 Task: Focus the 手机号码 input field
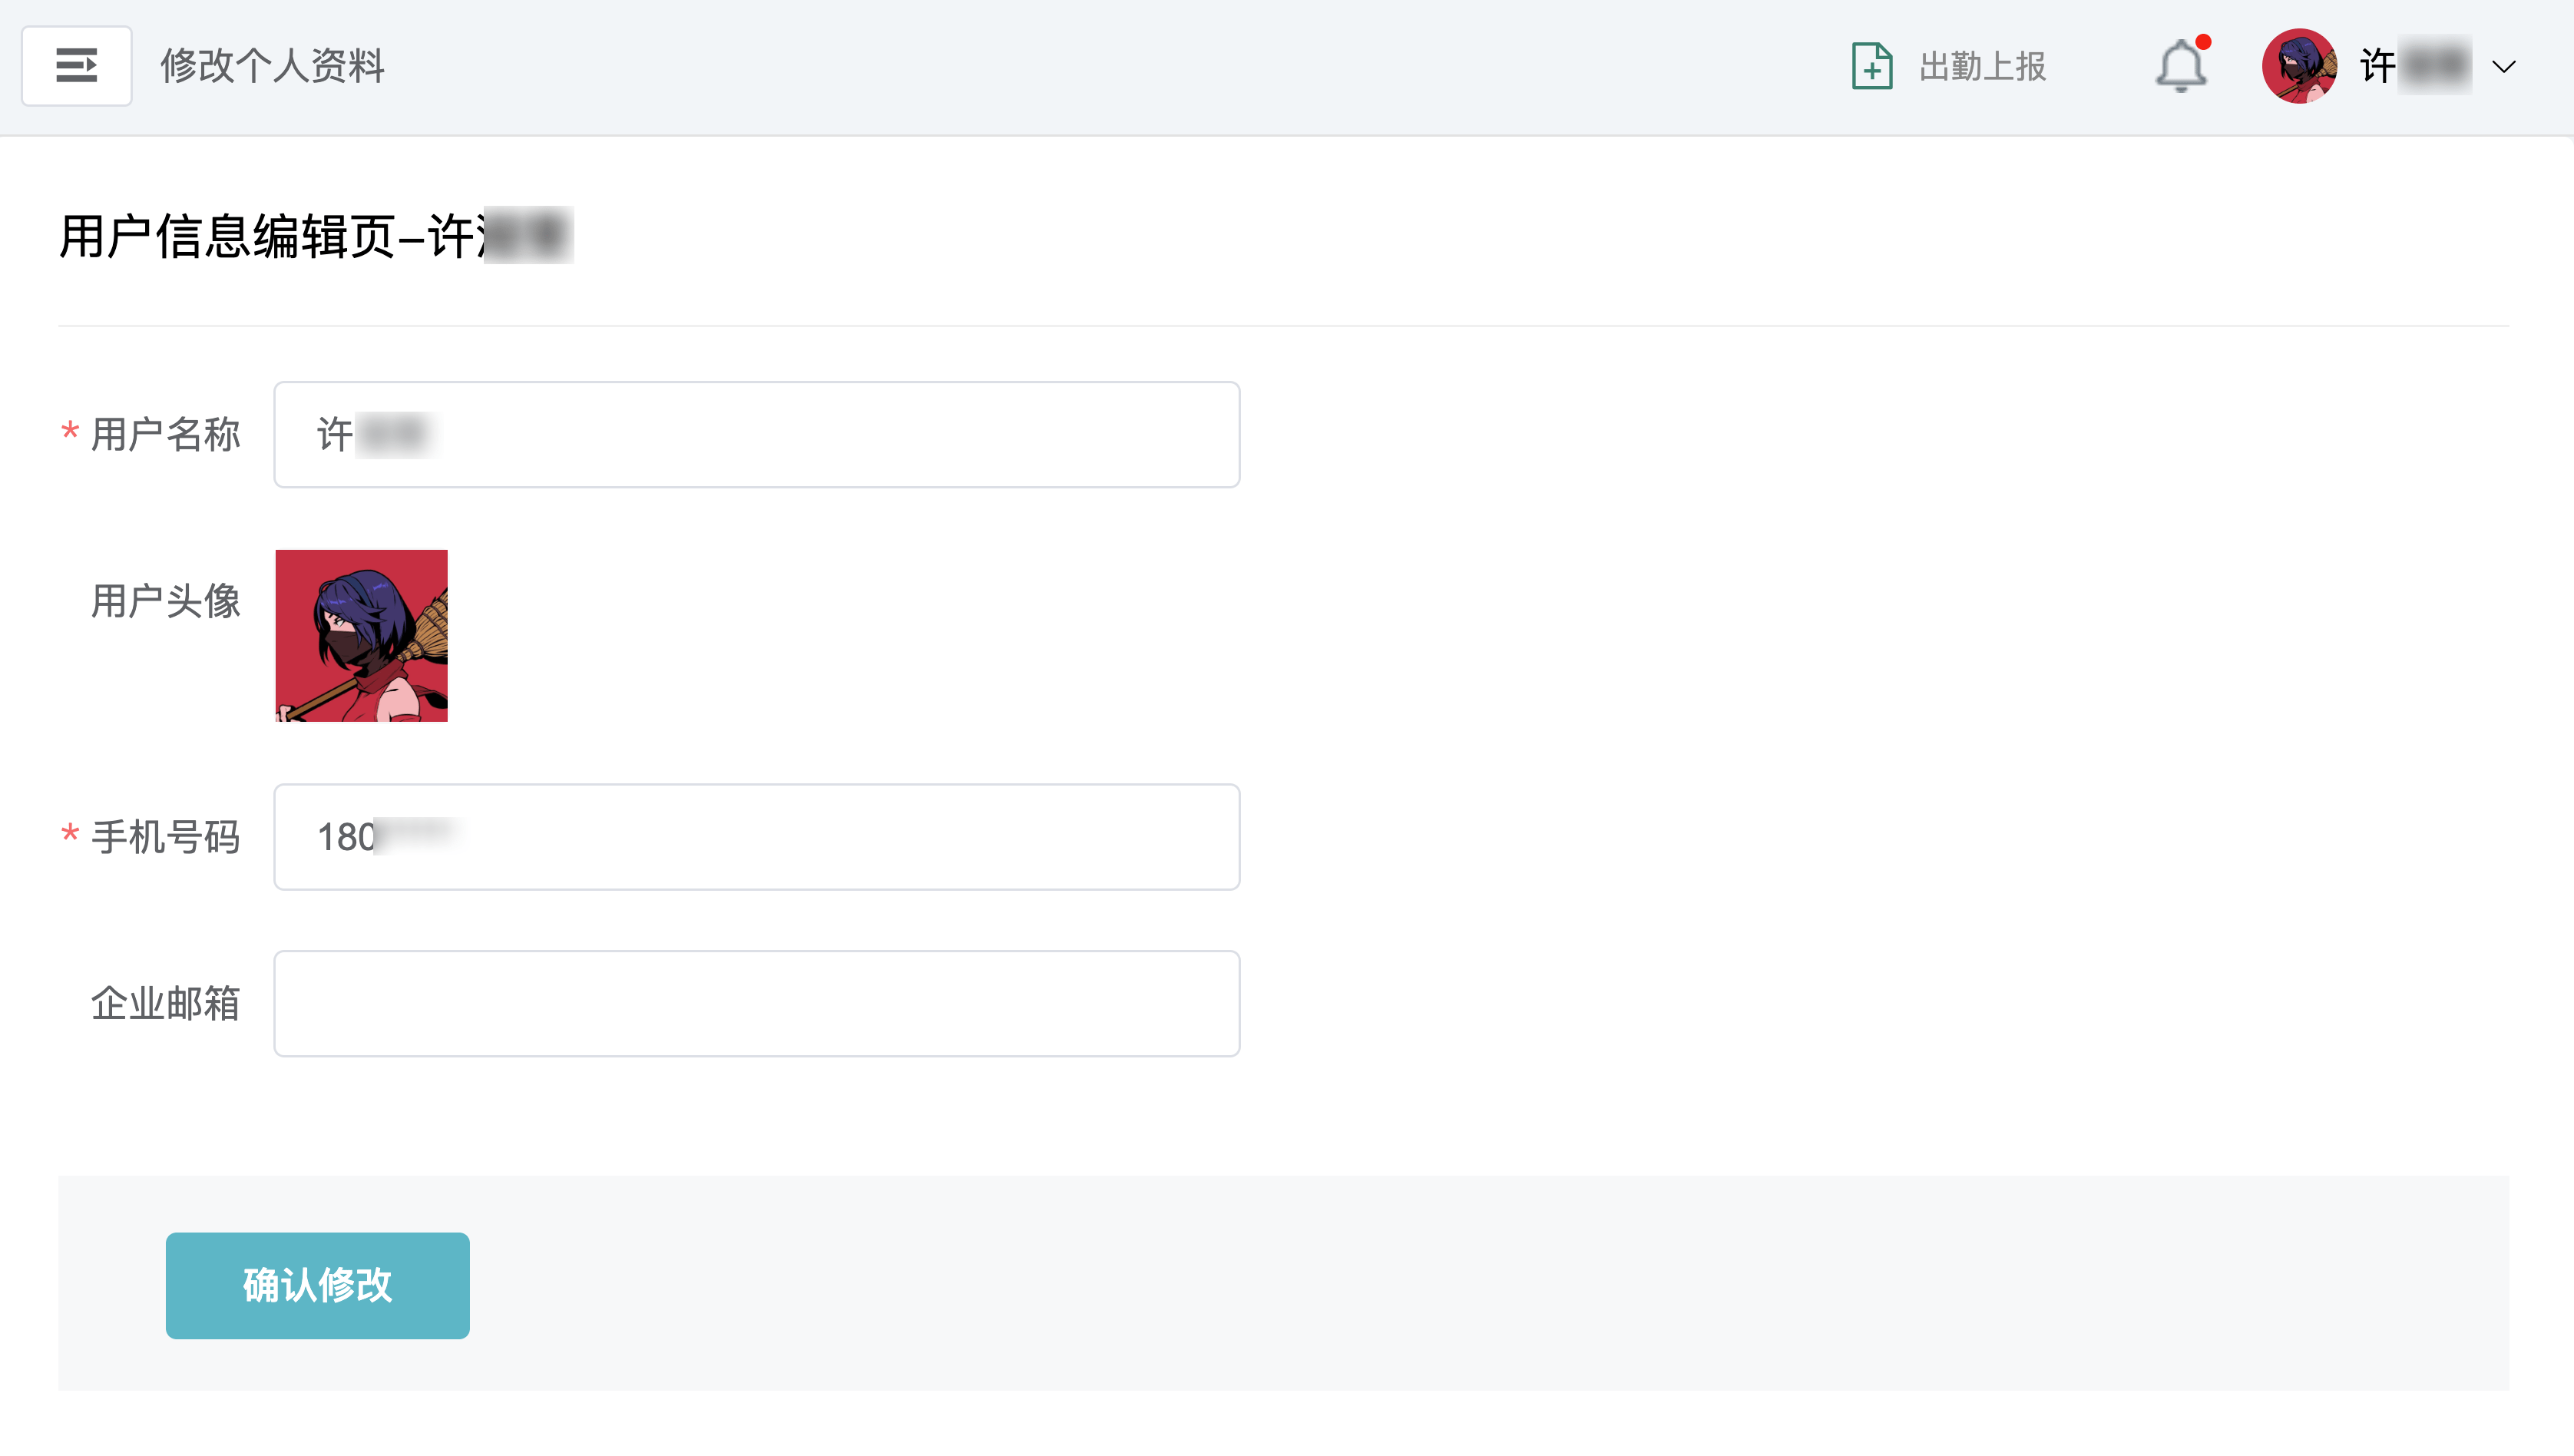(757, 836)
